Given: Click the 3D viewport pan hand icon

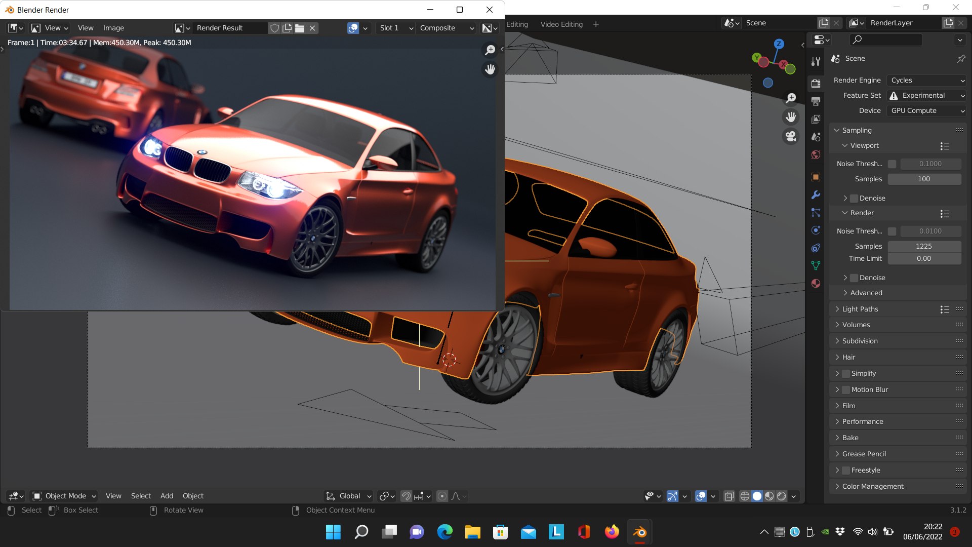Looking at the screenshot, I should (x=791, y=117).
